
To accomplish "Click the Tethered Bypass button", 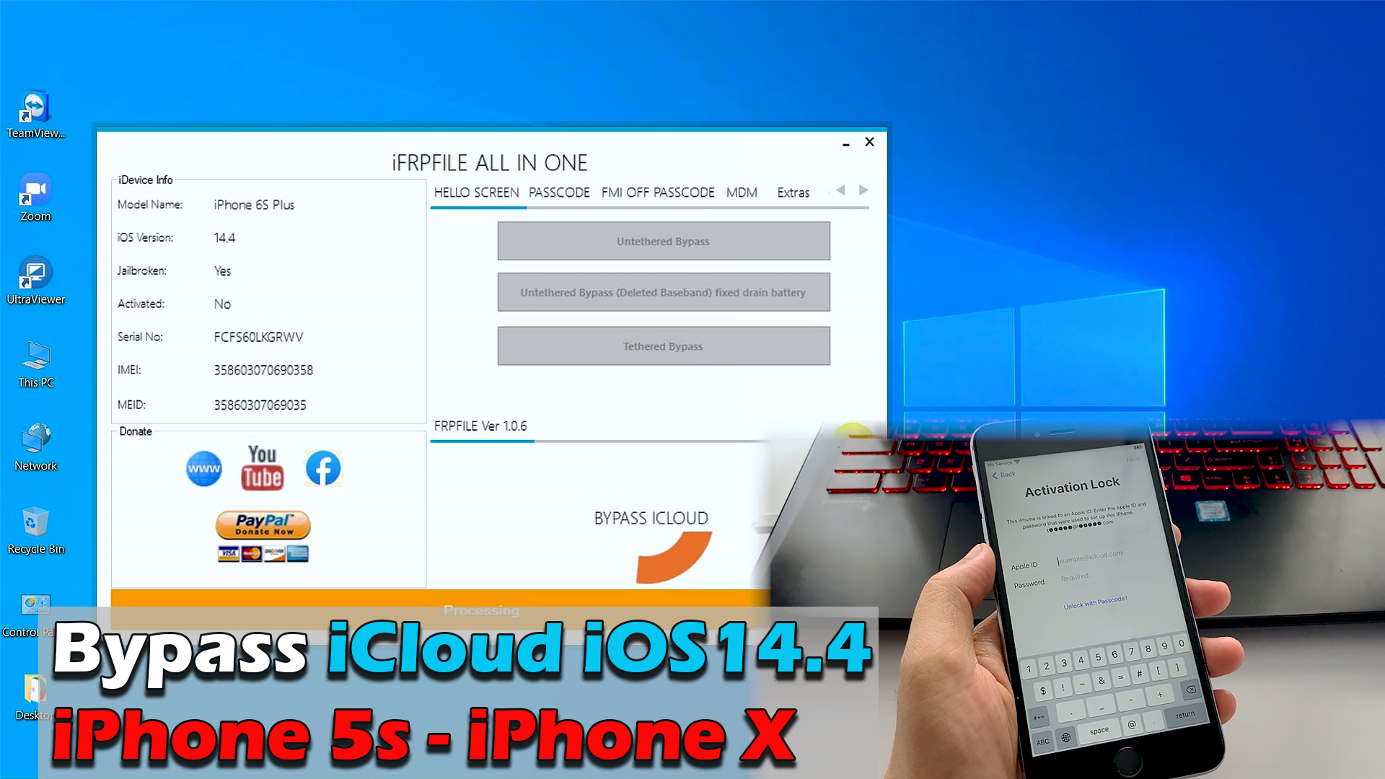I will coord(664,346).
